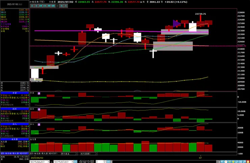Click the SMA240 legend row
The height and width of the screenshot is (163, 250).
pos(15,22)
